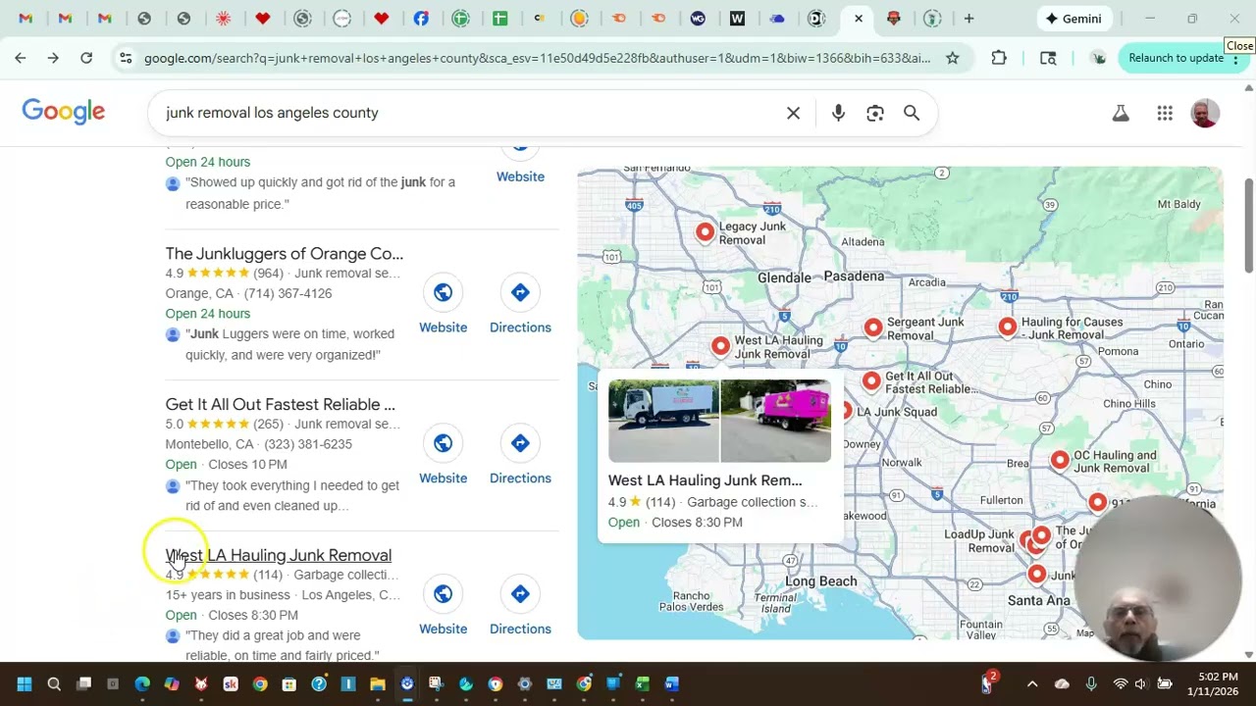Open new browser tab with plus
This screenshot has width=1256, height=706.
pyautogui.click(x=968, y=19)
